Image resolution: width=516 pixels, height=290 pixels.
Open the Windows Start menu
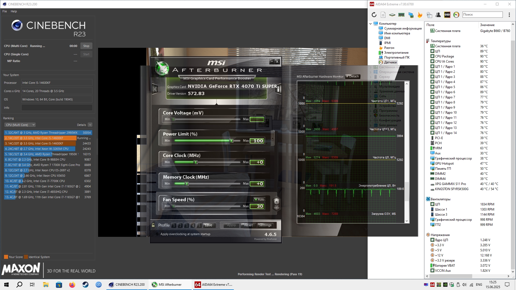pyautogui.click(x=6, y=285)
